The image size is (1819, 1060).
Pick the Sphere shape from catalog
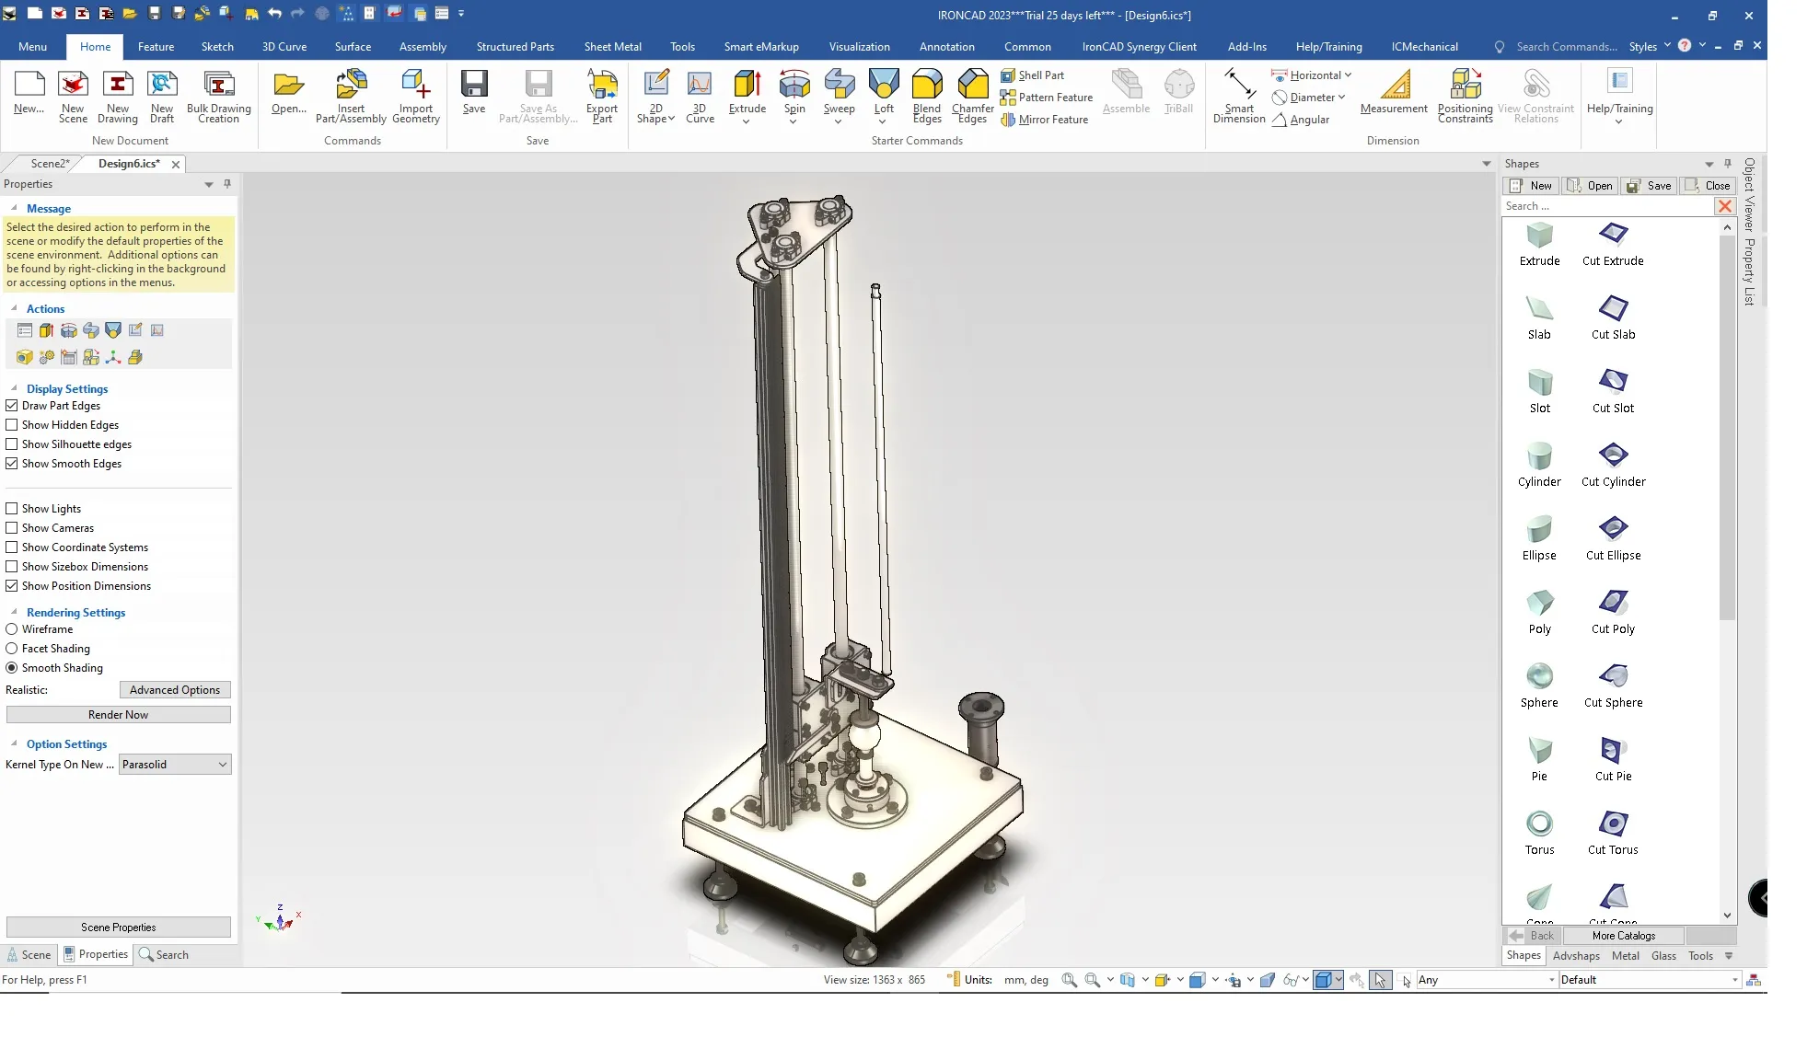tap(1539, 676)
